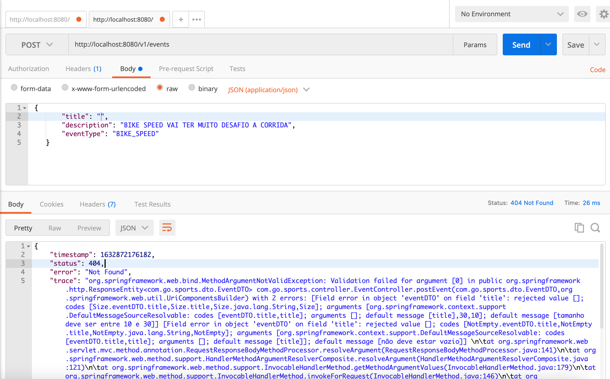
Task: Switch to the Tests tab
Action: pos(237,68)
